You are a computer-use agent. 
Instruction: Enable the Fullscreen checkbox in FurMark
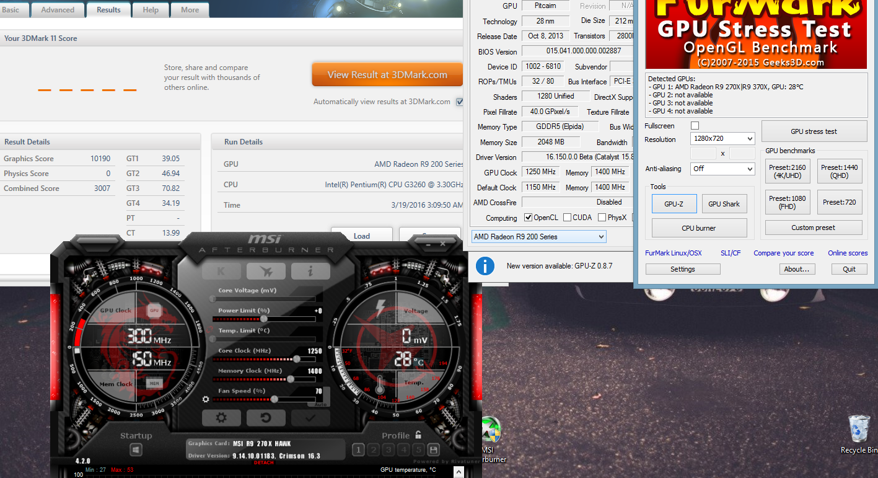click(695, 126)
